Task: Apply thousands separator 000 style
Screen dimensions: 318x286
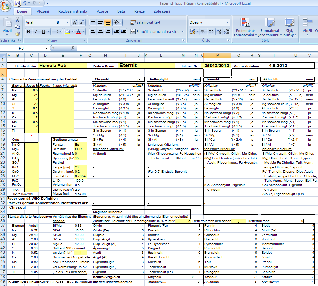Action: (x=211, y=32)
